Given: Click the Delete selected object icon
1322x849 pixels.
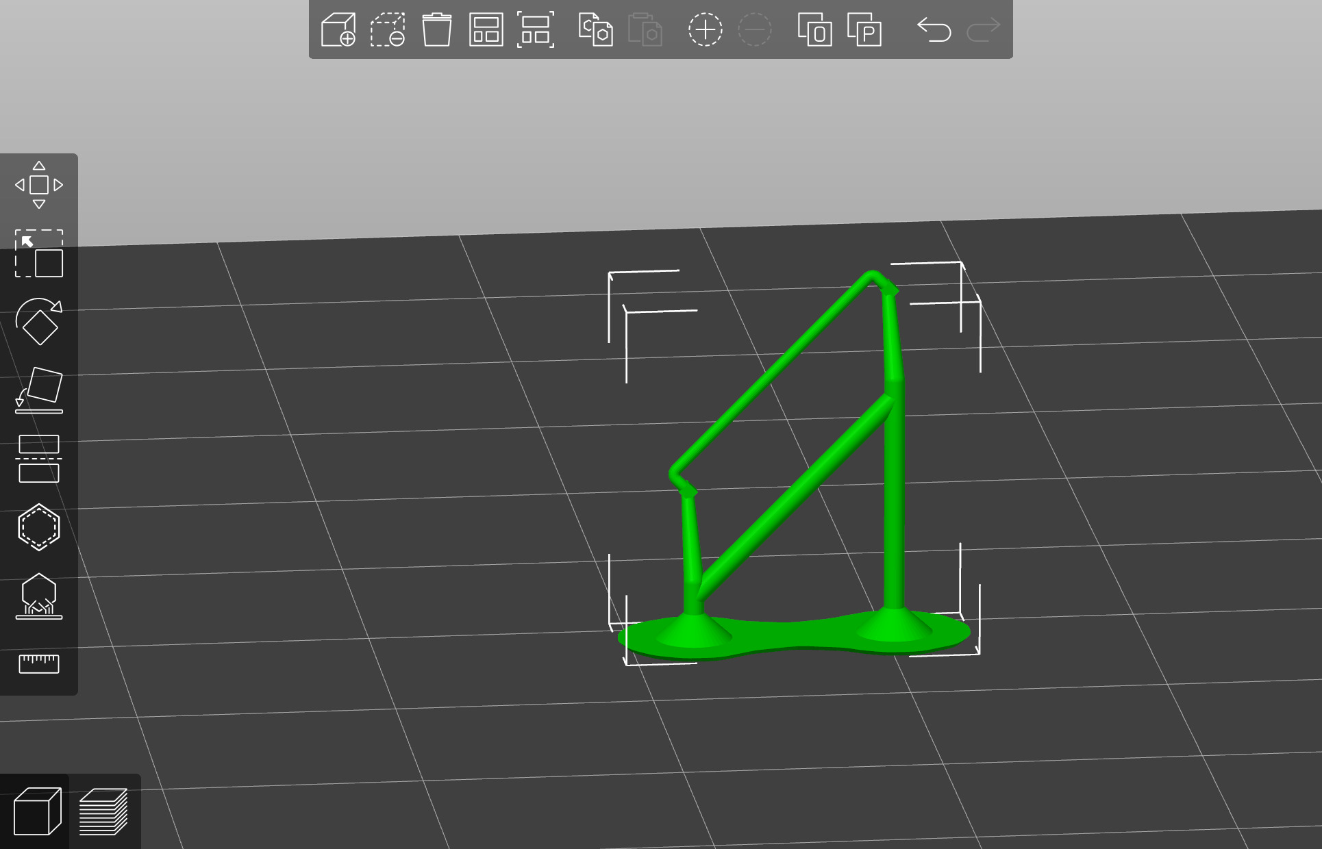Looking at the screenshot, I should pos(388,30).
